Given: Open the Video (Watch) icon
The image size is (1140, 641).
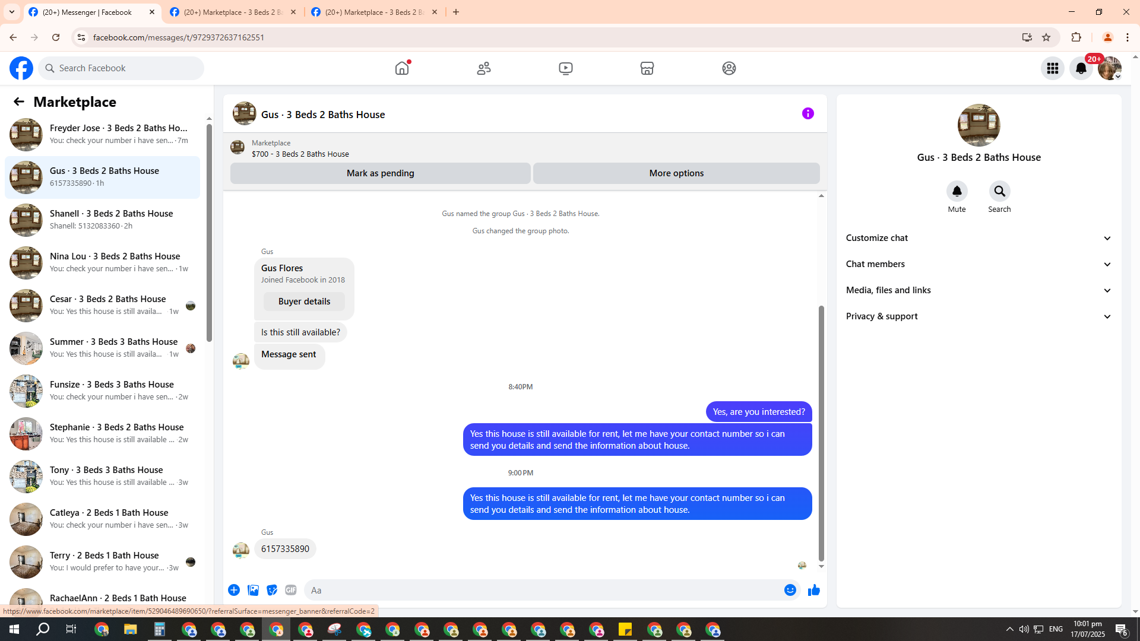Looking at the screenshot, I should click(x=566, y=68).
